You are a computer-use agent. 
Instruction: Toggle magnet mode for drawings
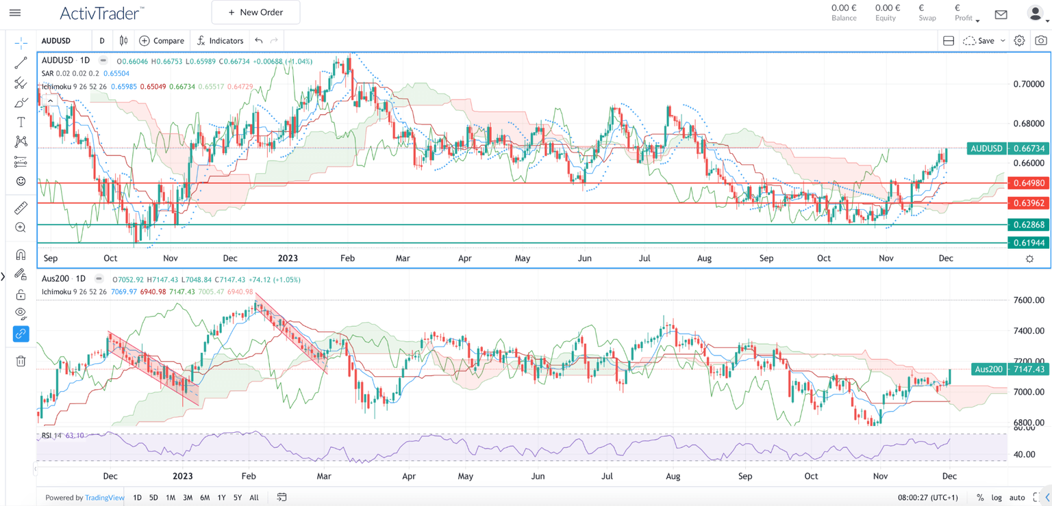point(21,254)
